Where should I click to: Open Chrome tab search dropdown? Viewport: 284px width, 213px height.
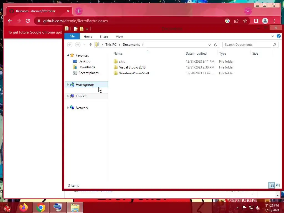[248, 11]
